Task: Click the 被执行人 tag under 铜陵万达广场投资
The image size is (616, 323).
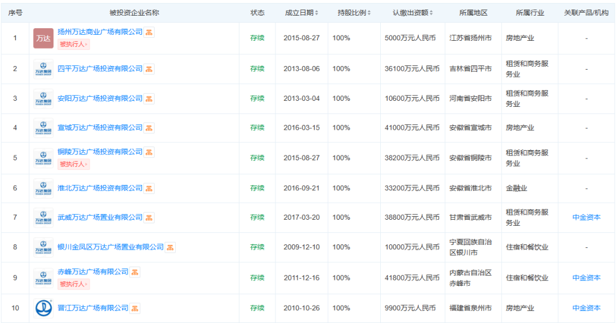Action: click(73, 164)
